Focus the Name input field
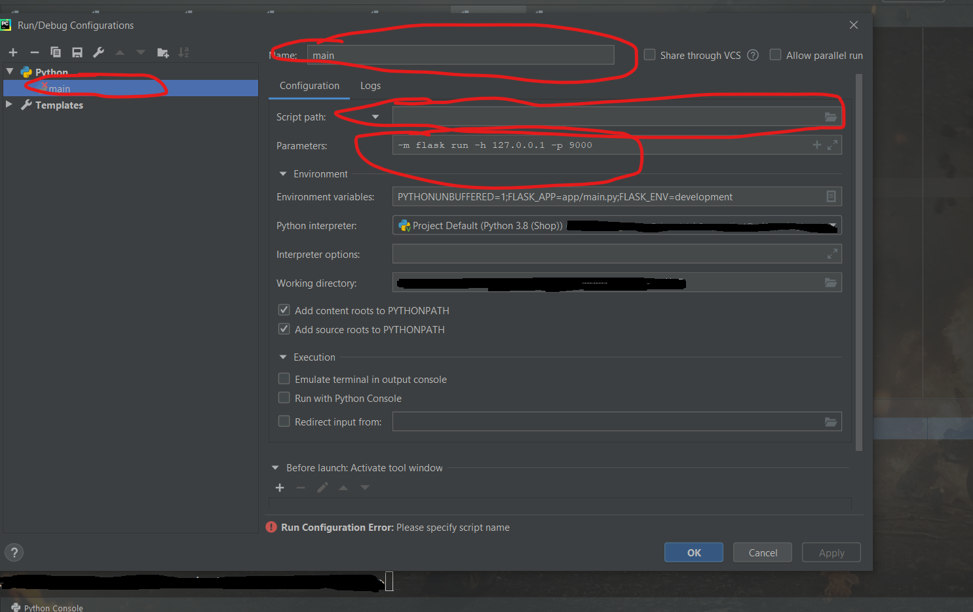Image resolution: width=973 pixels, height=612 pixels. pyautogui.click(x=461, y=55)
